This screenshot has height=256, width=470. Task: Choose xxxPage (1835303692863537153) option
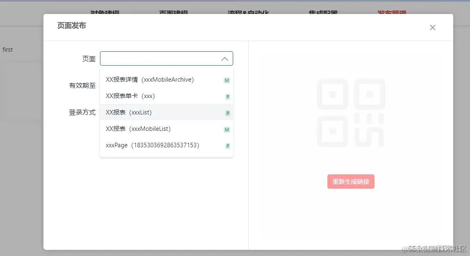coord(166,145)
